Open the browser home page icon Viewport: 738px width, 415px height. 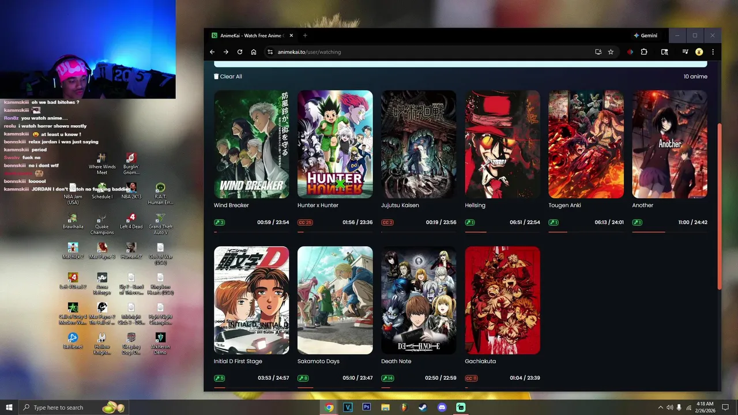click(x=254, y=52)
